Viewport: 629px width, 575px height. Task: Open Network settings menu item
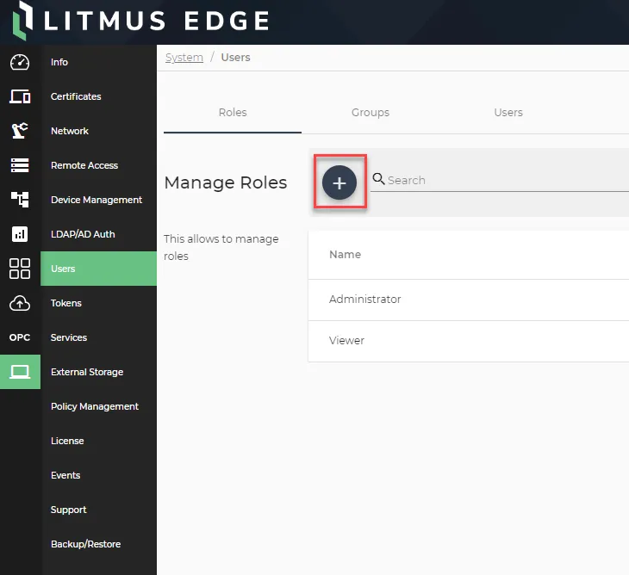tap(99, 131)
